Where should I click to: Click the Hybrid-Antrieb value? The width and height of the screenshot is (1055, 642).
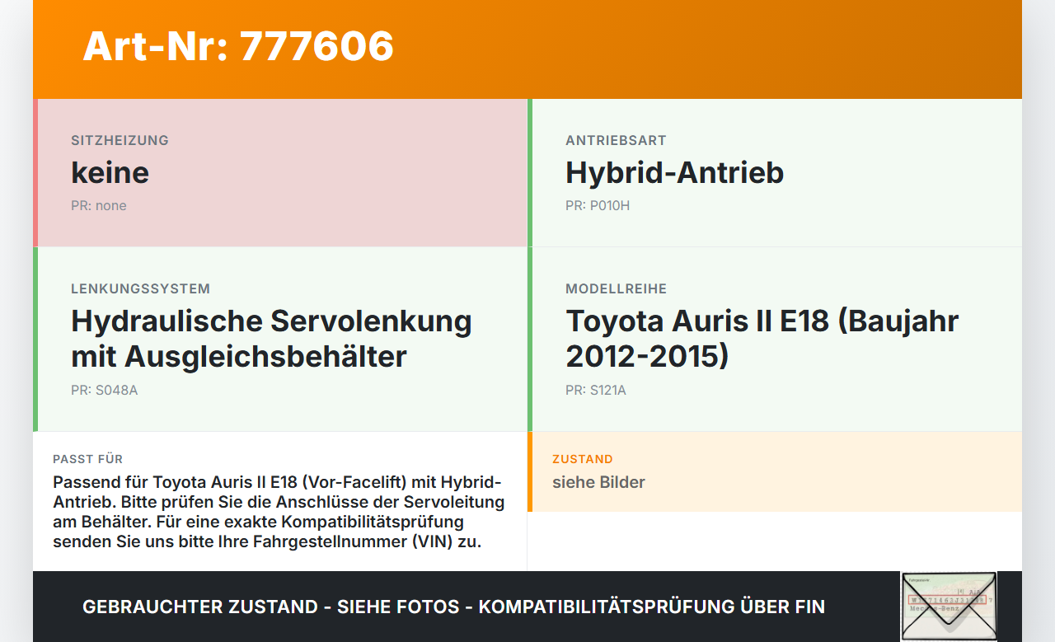click(x=674, y=172)
